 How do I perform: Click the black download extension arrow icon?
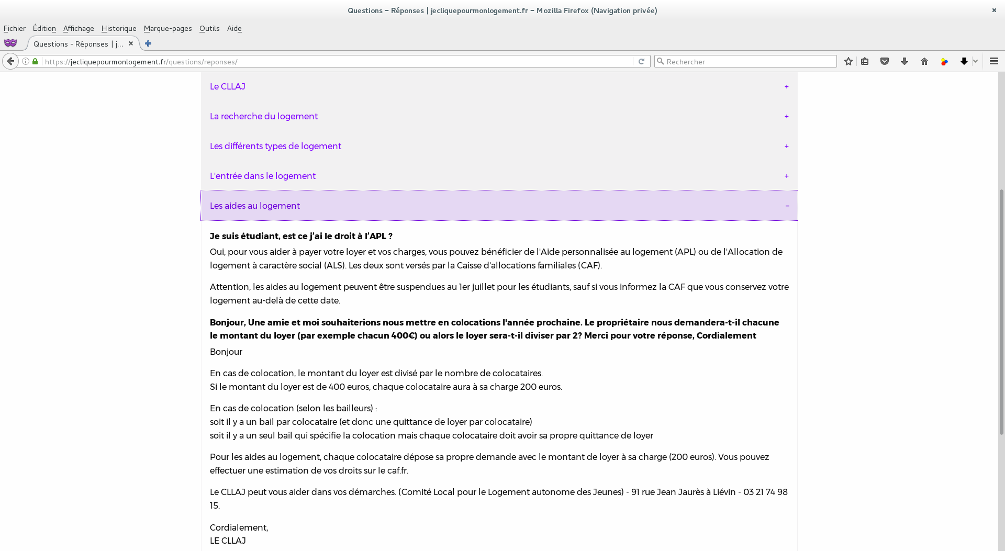964,61
